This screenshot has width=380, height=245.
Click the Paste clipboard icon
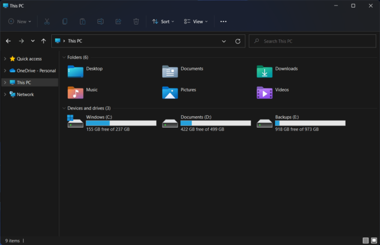click(82, 21)
